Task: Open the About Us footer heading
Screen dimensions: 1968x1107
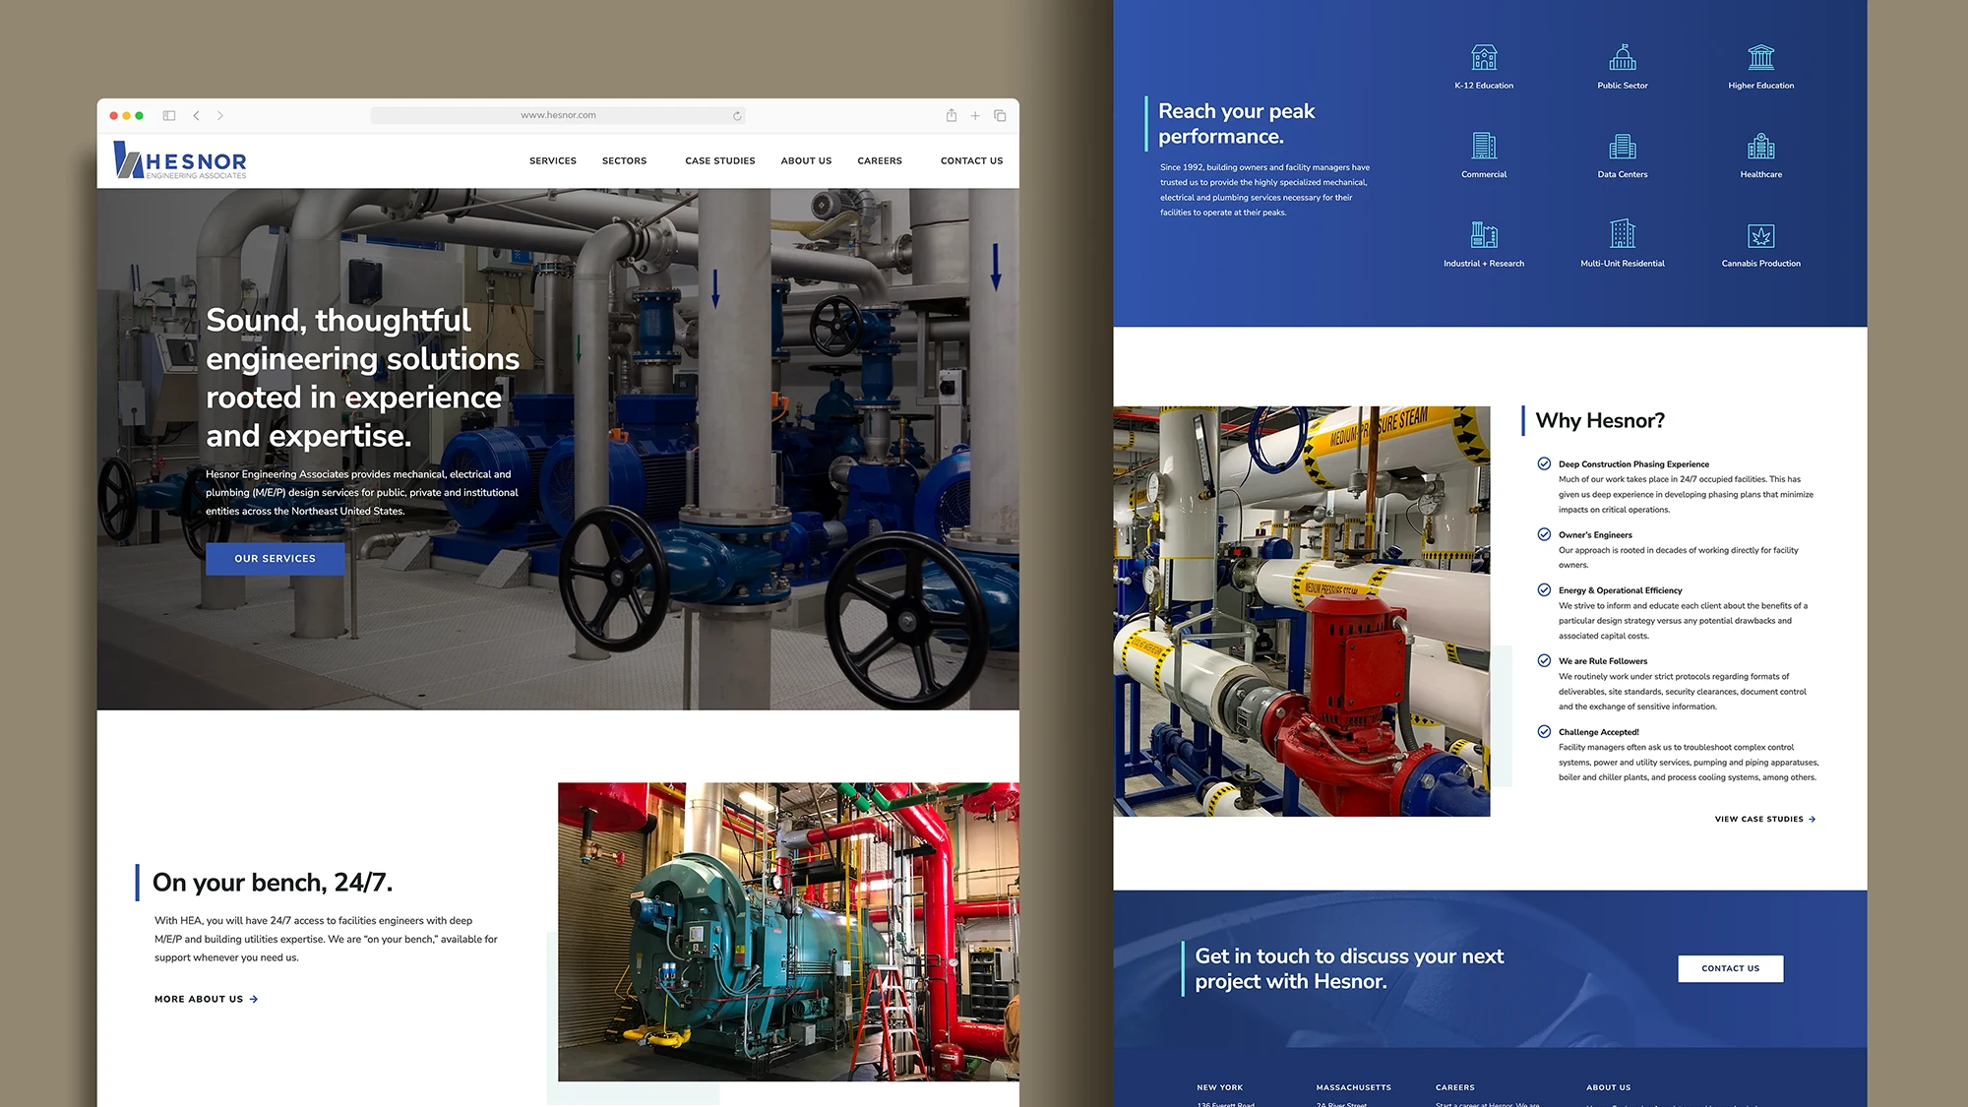Action: (1609, 1087)
